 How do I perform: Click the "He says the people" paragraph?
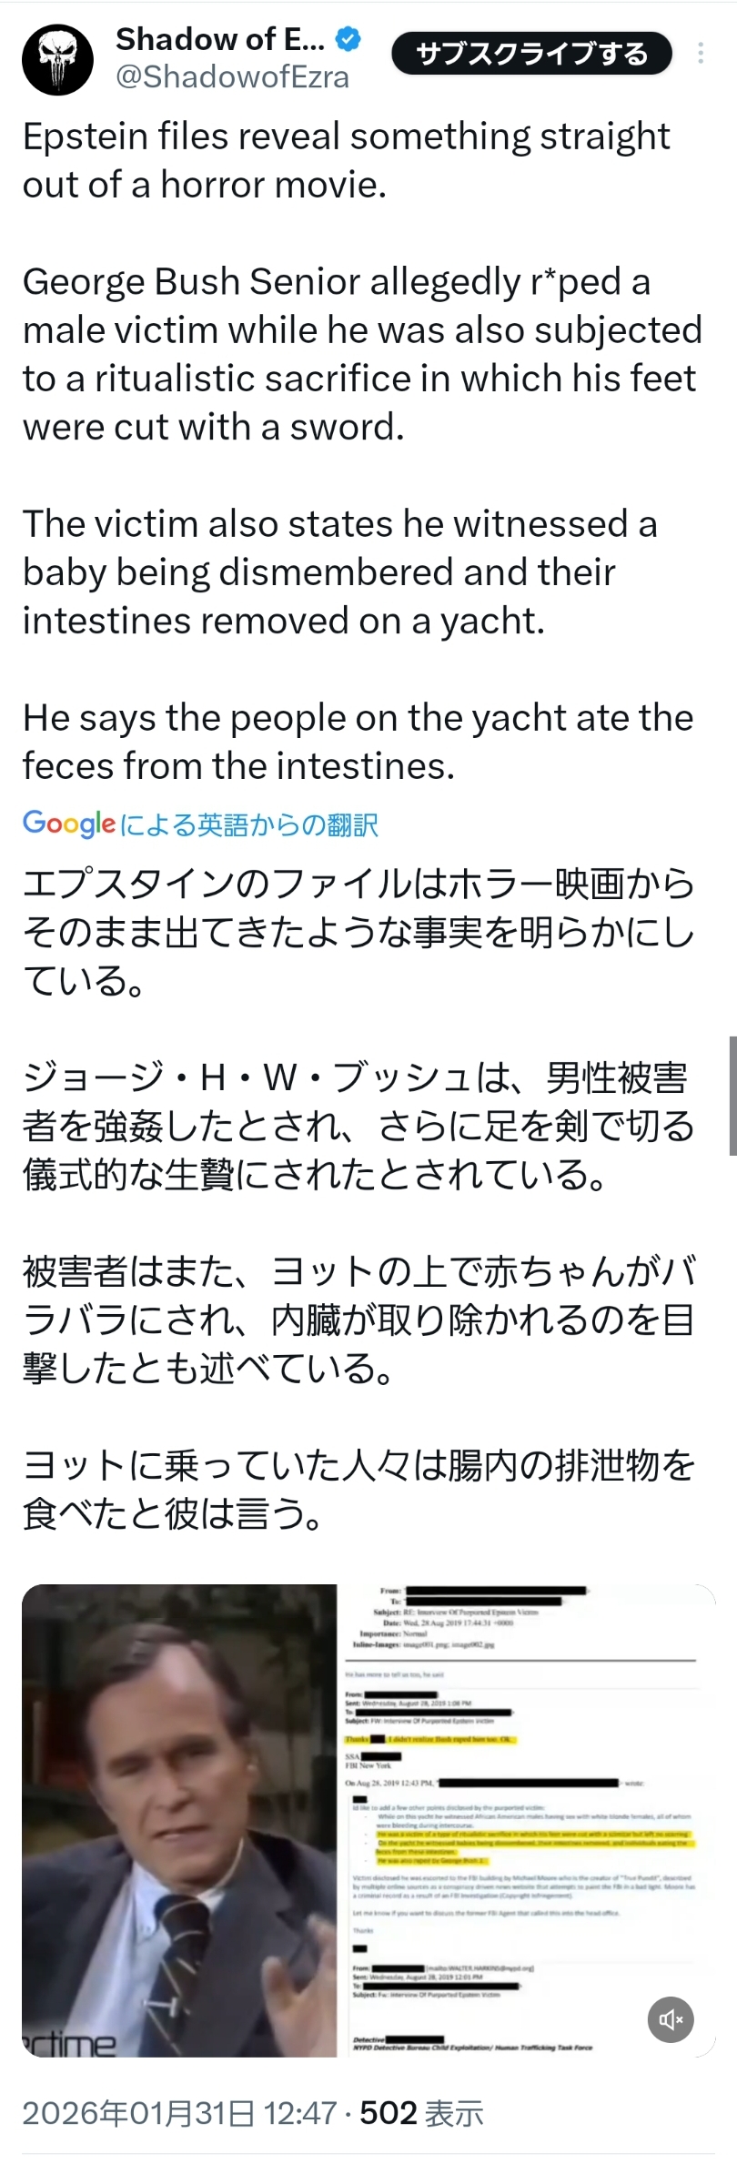[358, 742]
